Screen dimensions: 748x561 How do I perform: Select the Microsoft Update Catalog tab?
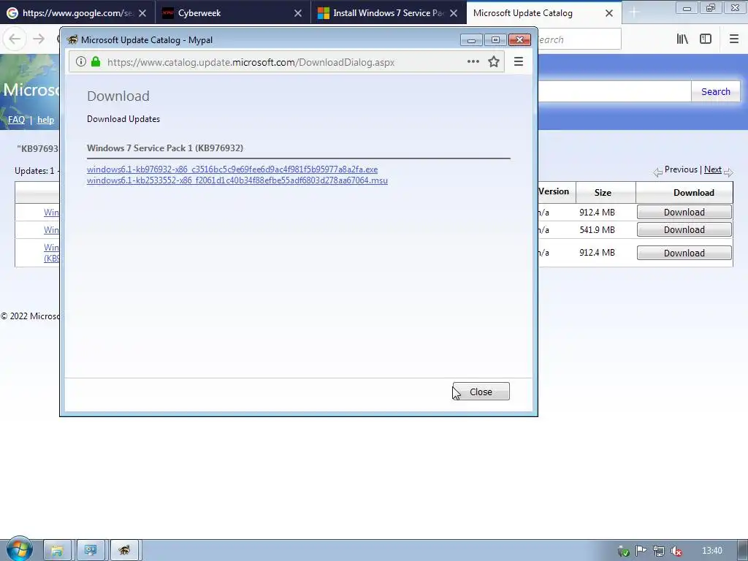[543, 13]
